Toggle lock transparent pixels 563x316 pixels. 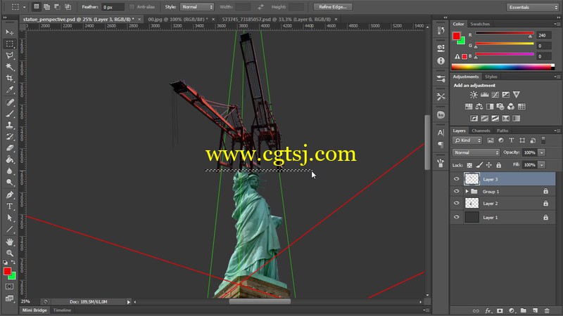(469, 165)
